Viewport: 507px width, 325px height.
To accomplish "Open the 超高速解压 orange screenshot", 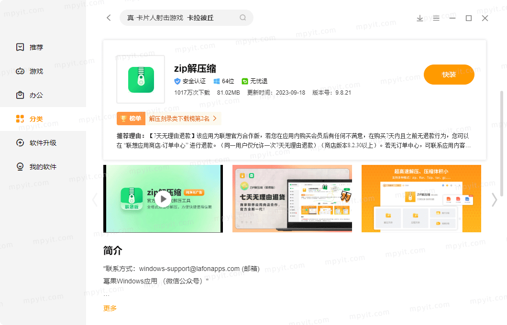I will 421,199.
